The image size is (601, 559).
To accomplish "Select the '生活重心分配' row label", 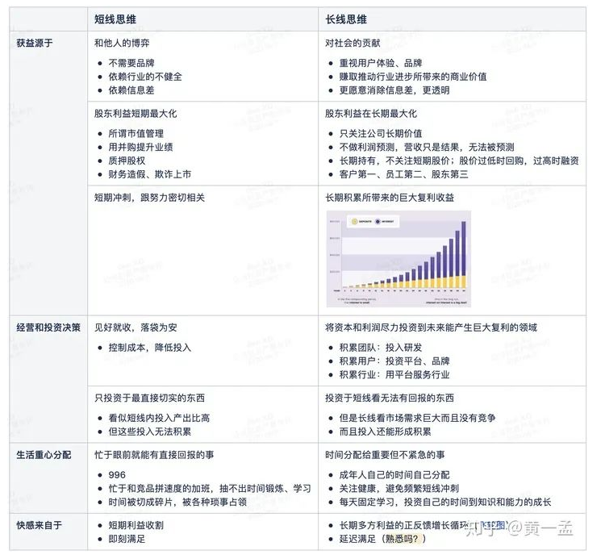I will coord(44,455).
